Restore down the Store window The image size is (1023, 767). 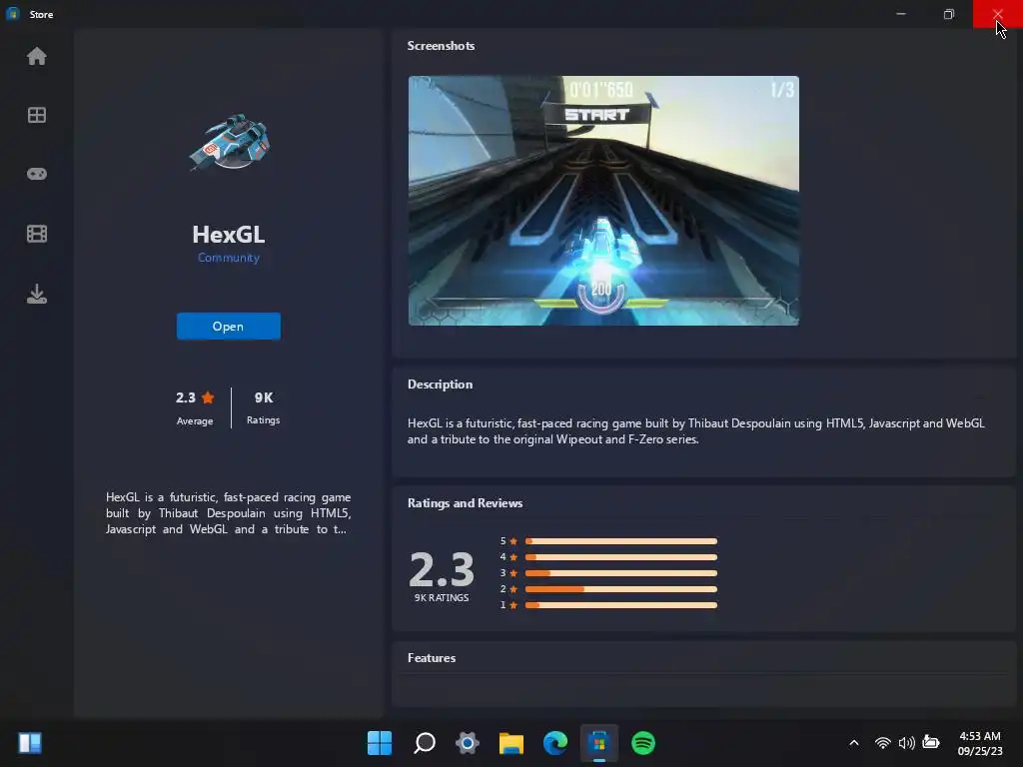949,14
